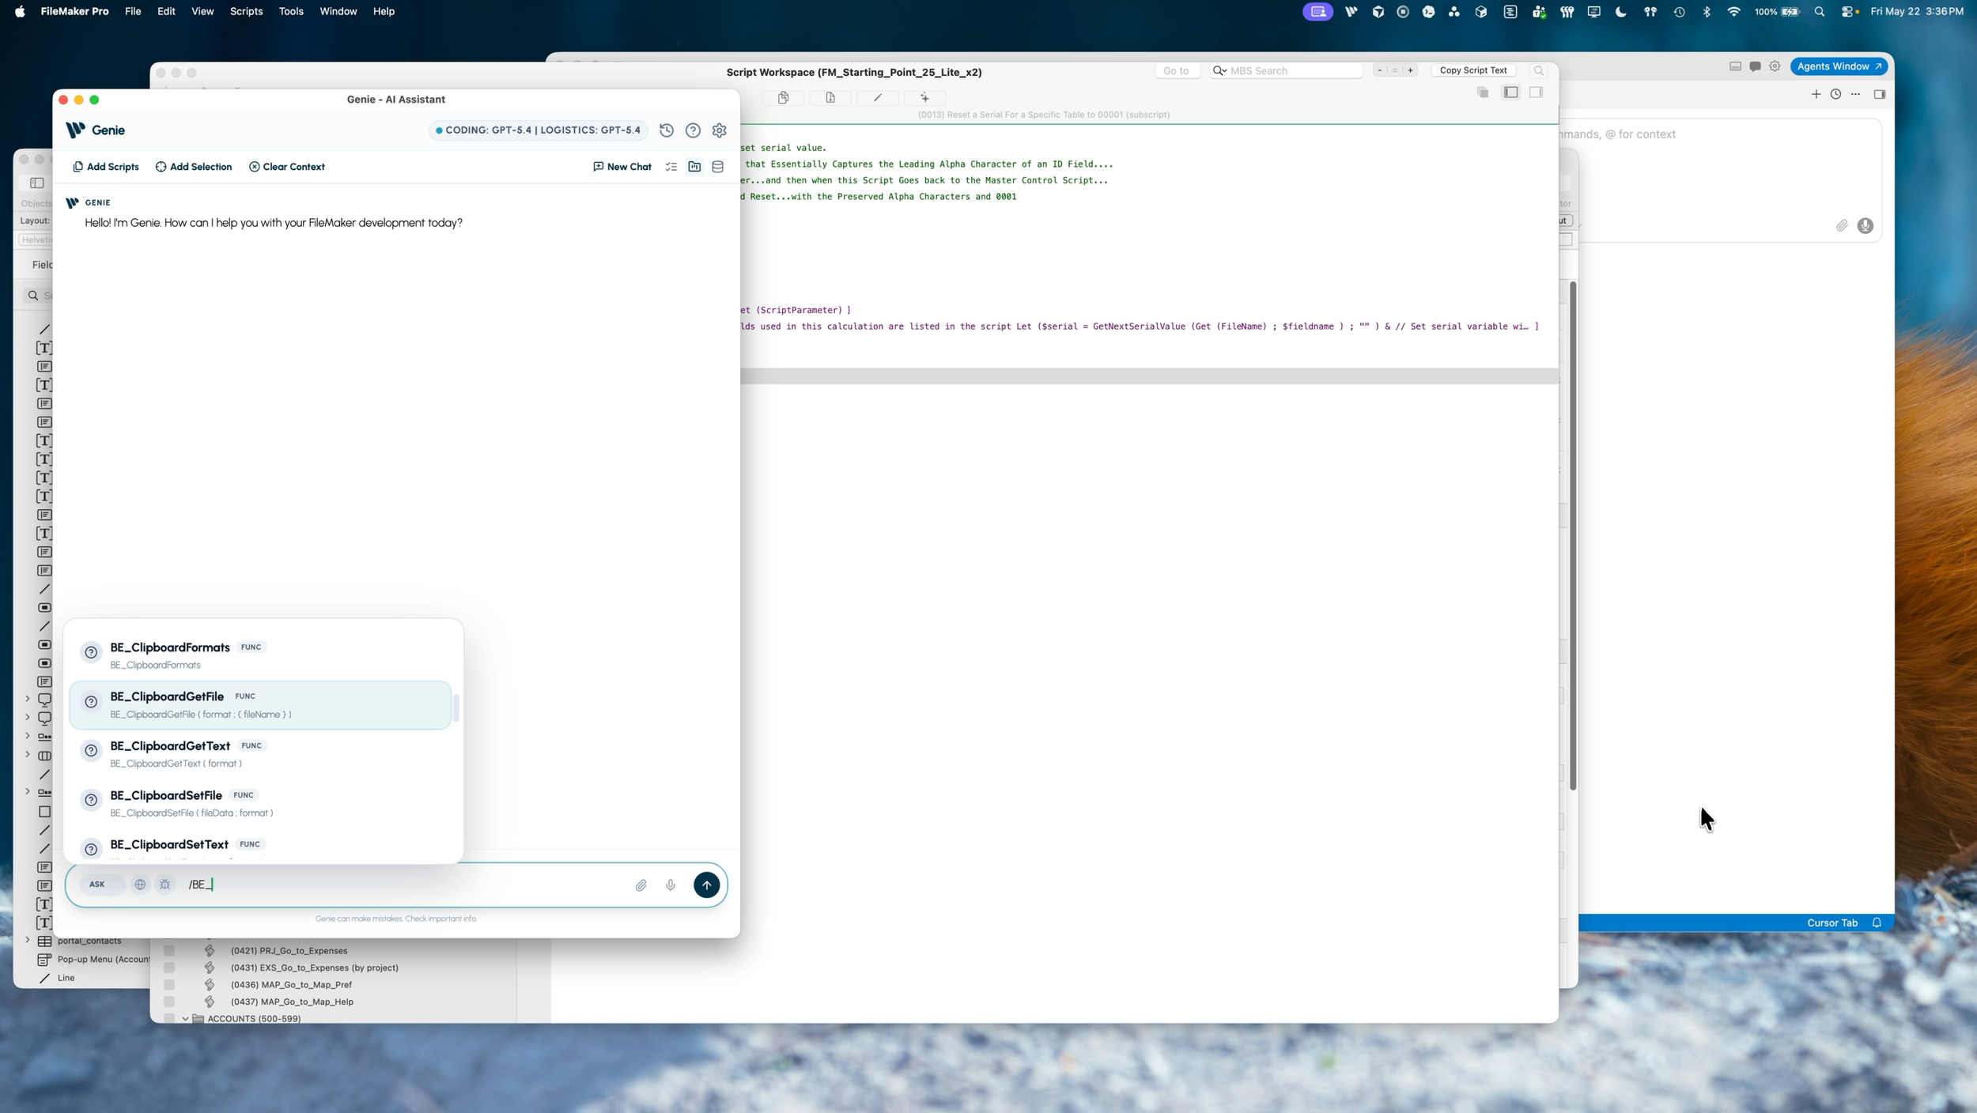
Task: Expand the portal_contacts object
Action: pyautogui.click(x=28, y=941)
